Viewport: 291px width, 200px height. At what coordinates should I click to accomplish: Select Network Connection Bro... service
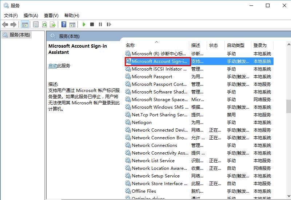tap(199, 138)
